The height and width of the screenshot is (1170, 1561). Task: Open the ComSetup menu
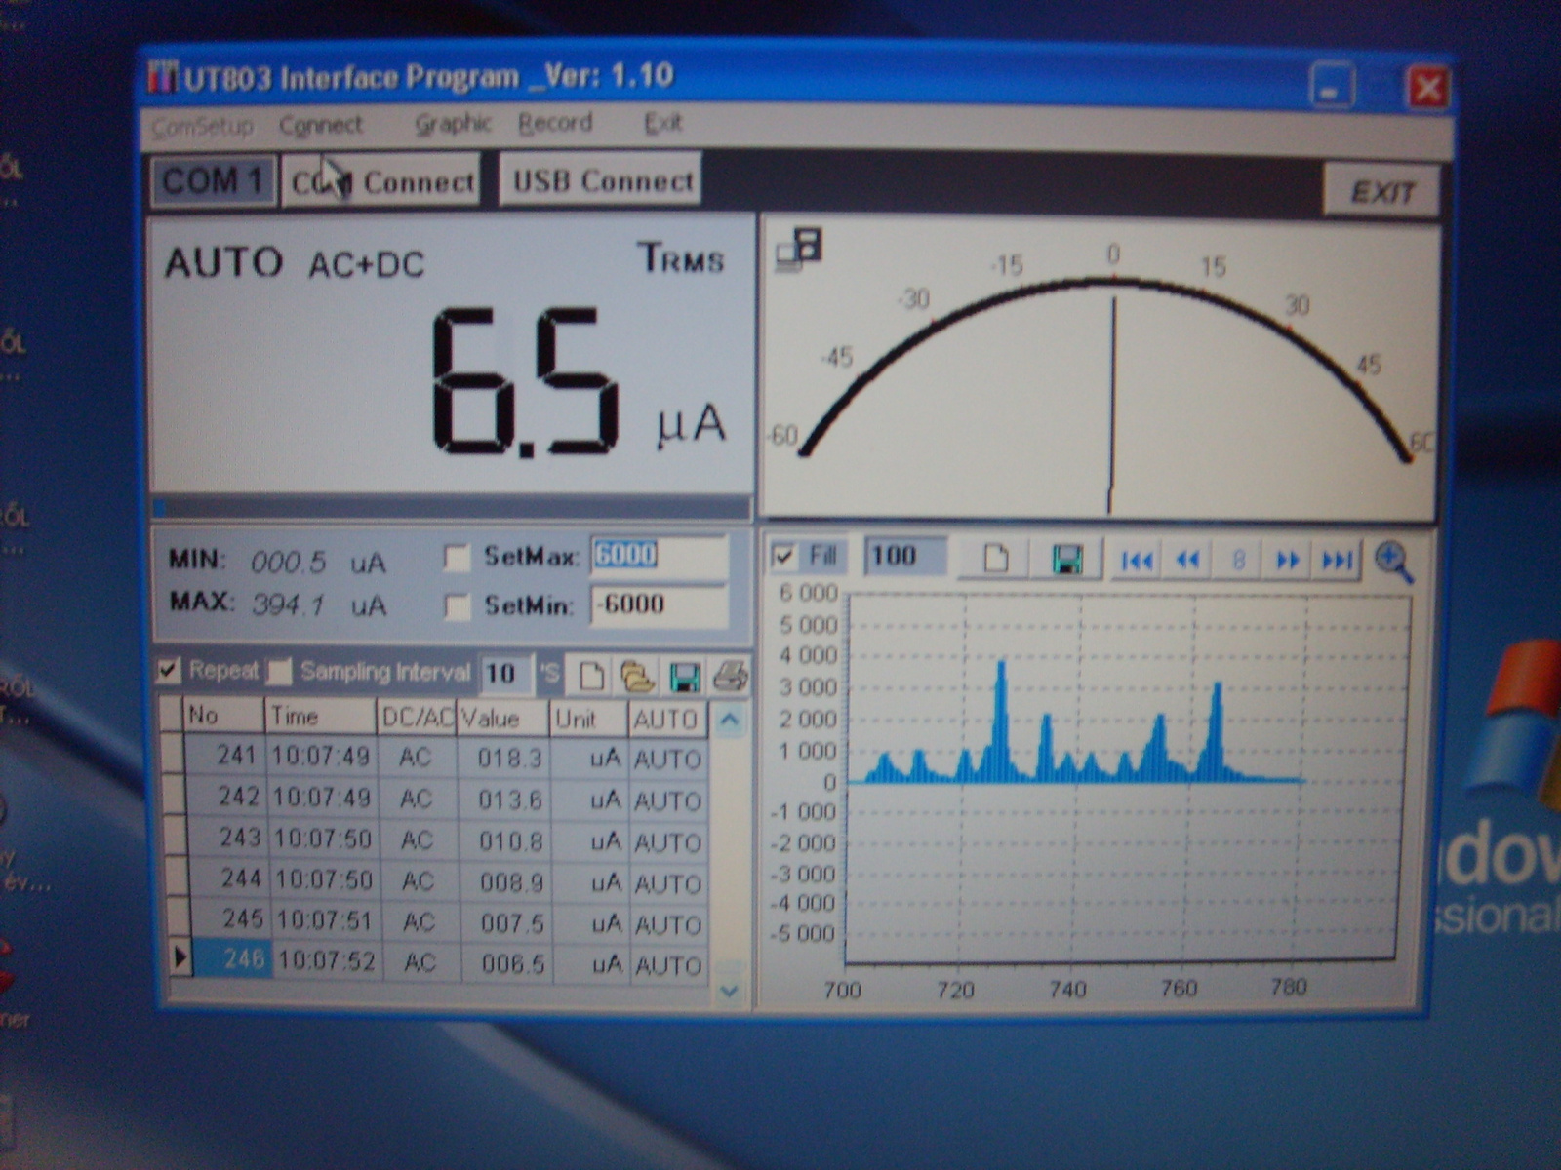click(203, 126)
